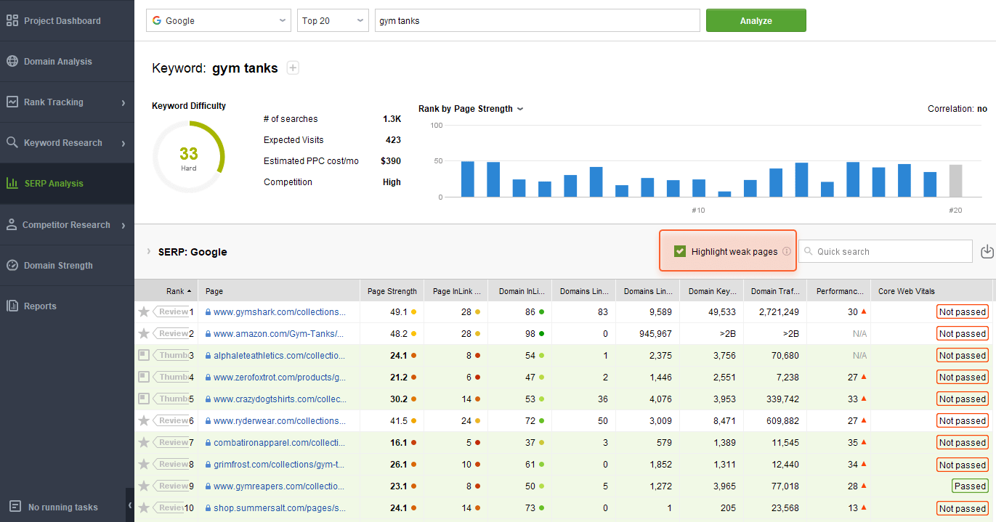Expand the Rank Tracking submenu arrow
The image size is (996, 522).
[124, 102]
